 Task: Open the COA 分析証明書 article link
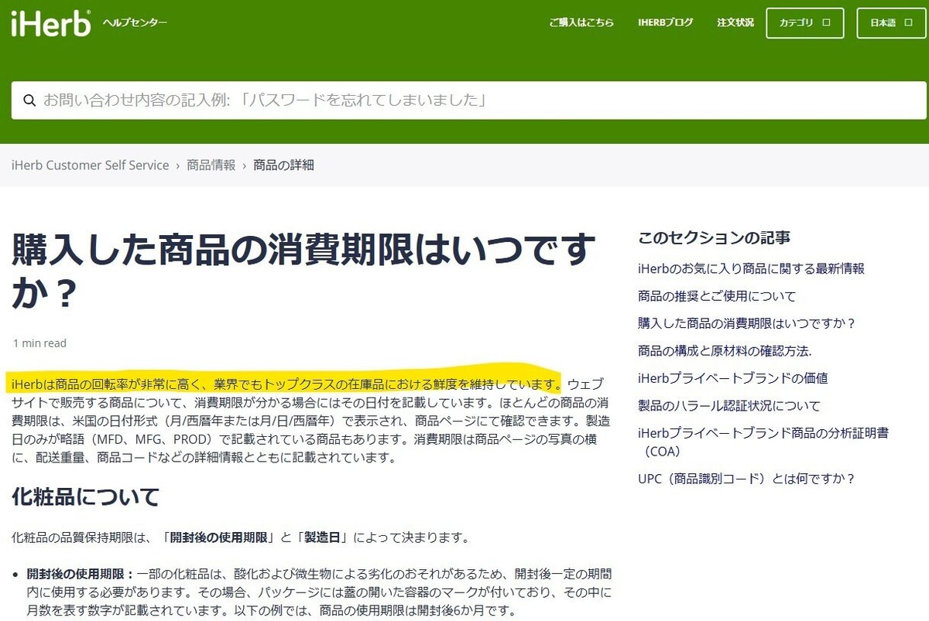point(763,433)
